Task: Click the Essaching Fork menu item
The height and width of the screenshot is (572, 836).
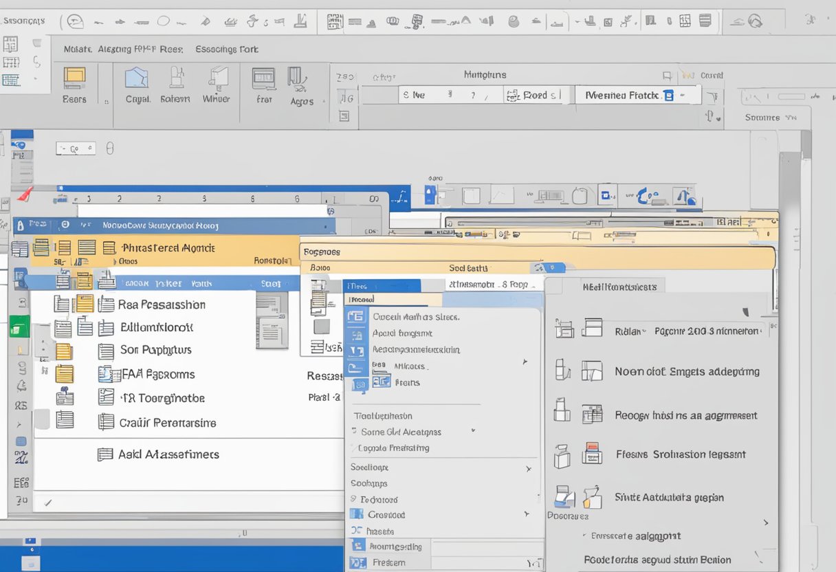Action: [x=228, y=49]
